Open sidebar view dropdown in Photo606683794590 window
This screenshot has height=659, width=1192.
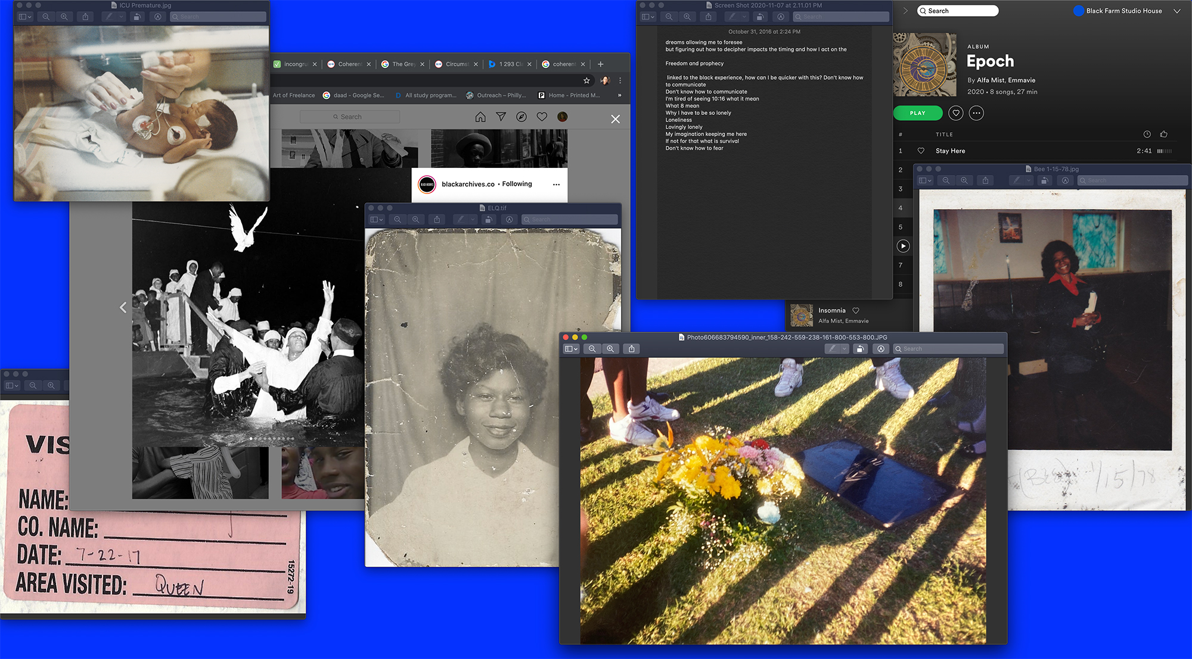pyautogui.click(x=571, y=349)
